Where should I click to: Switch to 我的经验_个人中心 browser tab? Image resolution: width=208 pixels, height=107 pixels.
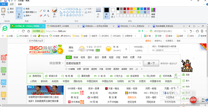134,26
